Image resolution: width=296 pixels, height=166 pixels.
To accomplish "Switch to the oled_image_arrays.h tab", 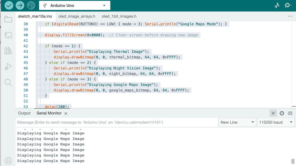I will [76, 16].
